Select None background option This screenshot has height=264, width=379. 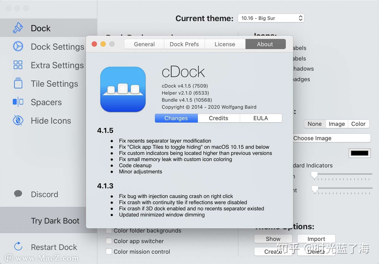point(315,124)
